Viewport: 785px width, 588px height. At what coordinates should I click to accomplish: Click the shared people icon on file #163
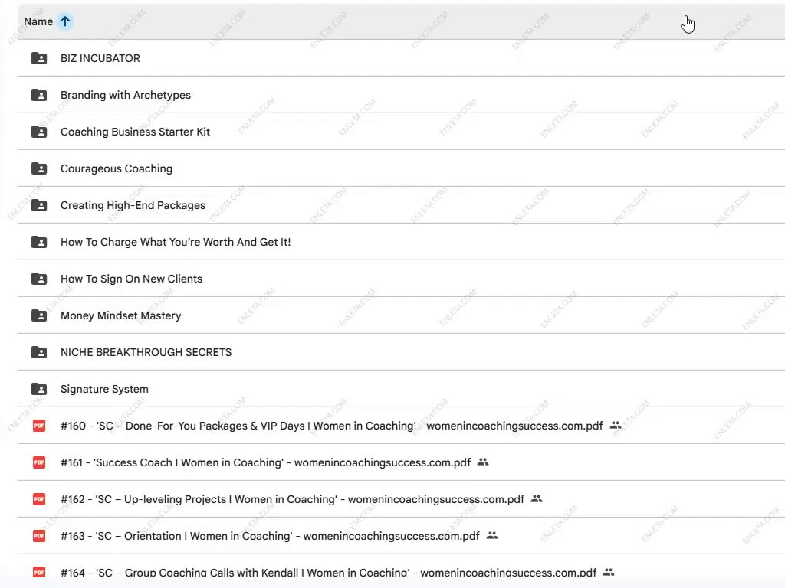point(492,536)
